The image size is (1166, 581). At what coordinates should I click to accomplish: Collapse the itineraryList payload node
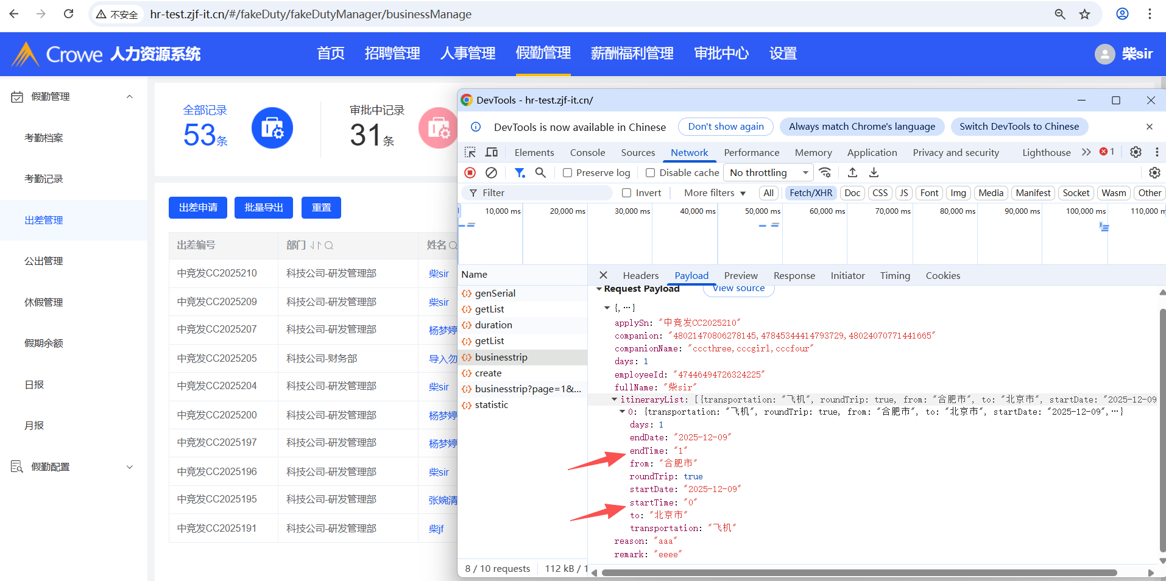click(x=614, y=400)
